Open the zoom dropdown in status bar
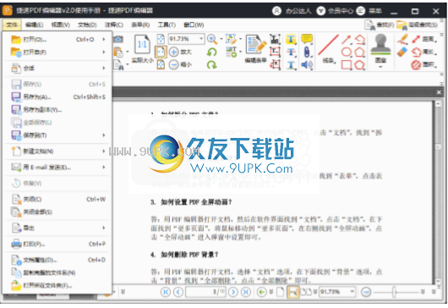 [352, 292]
